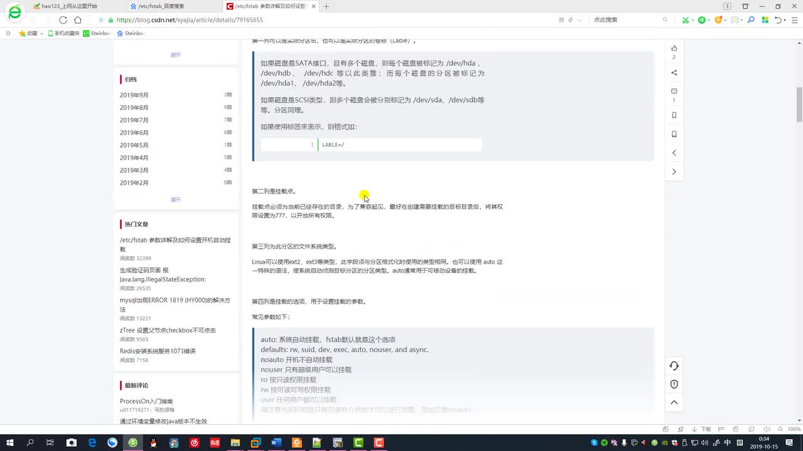Open a new tab with plus button
The image size is (803, 451).
(326, 6)
